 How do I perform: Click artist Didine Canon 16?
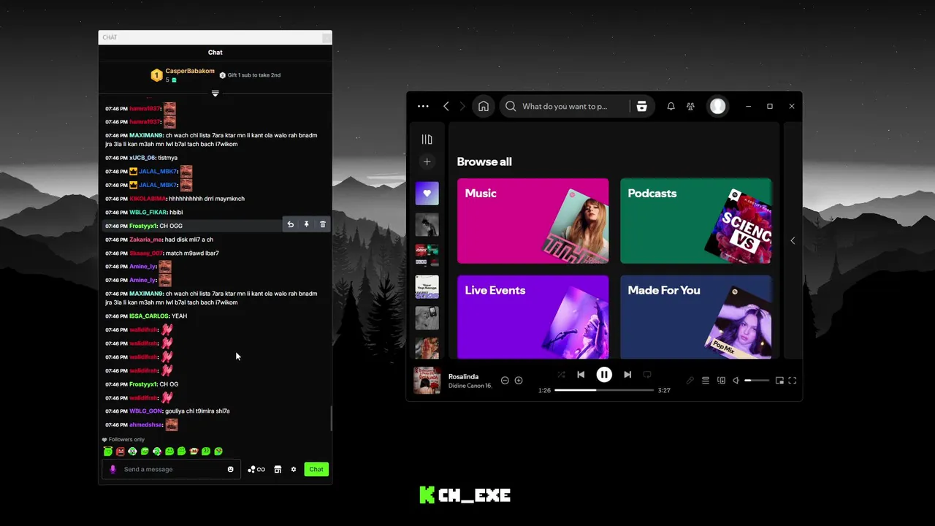[470, 386]
